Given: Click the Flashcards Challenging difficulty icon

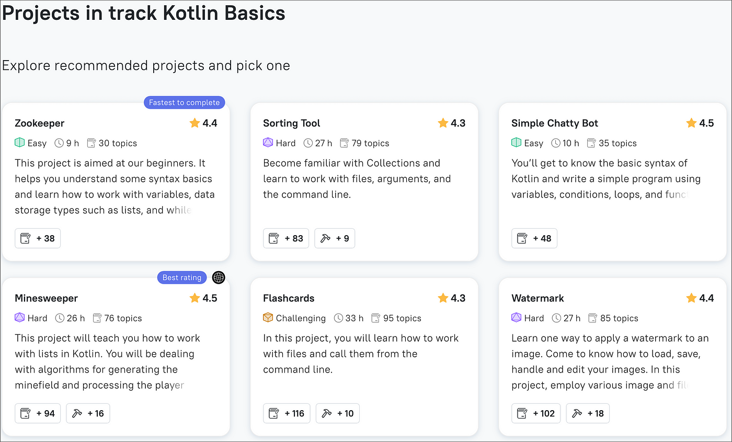Looking at the screenshot, I should tap(268, 318).
